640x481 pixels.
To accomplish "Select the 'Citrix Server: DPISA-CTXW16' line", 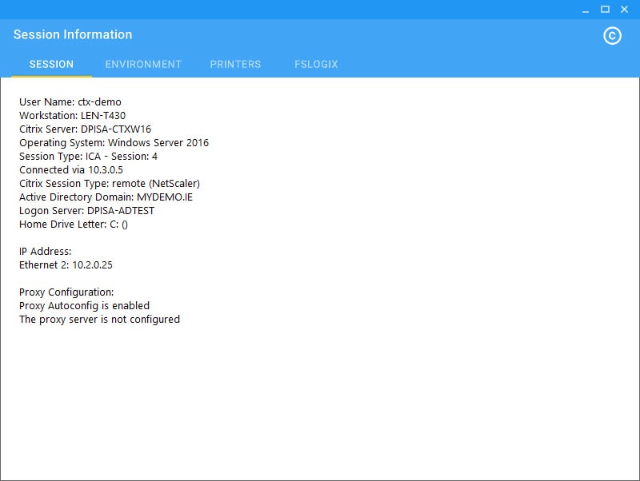I will coord(85,129).
